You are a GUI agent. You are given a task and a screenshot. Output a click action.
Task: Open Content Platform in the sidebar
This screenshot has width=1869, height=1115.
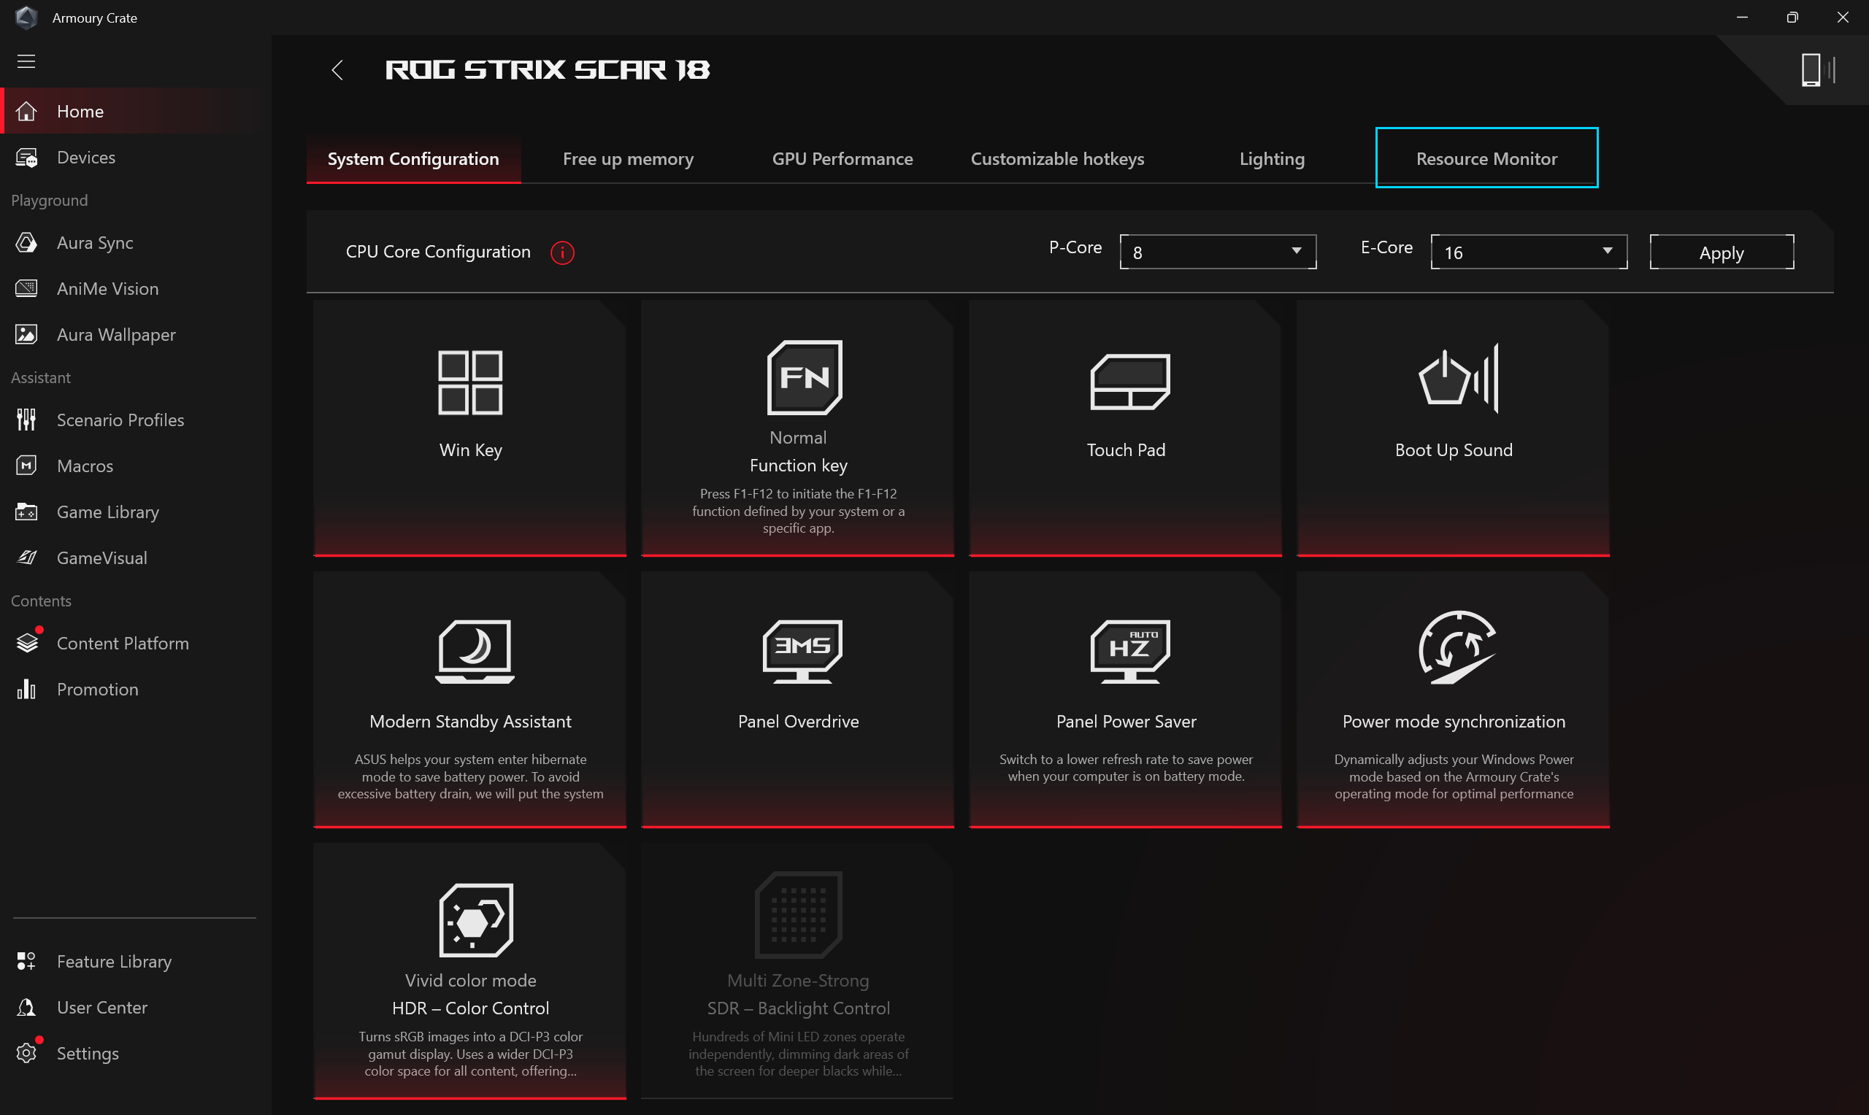point(135,643)
